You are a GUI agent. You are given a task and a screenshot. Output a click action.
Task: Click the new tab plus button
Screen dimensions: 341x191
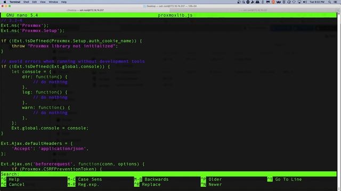[x=338, y=10]
